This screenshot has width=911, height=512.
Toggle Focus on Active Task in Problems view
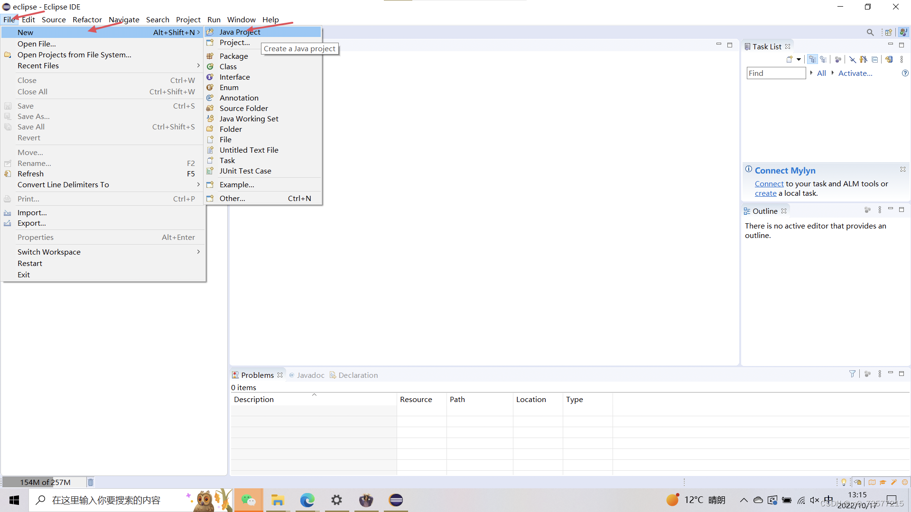coord(867,374)
